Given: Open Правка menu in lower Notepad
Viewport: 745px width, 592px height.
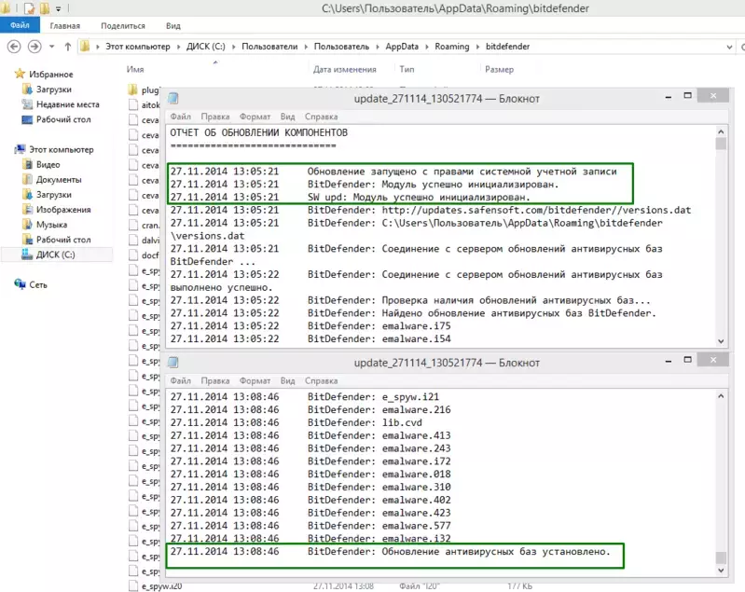Looking at the screenshot, I should click(x=214, y=380).
